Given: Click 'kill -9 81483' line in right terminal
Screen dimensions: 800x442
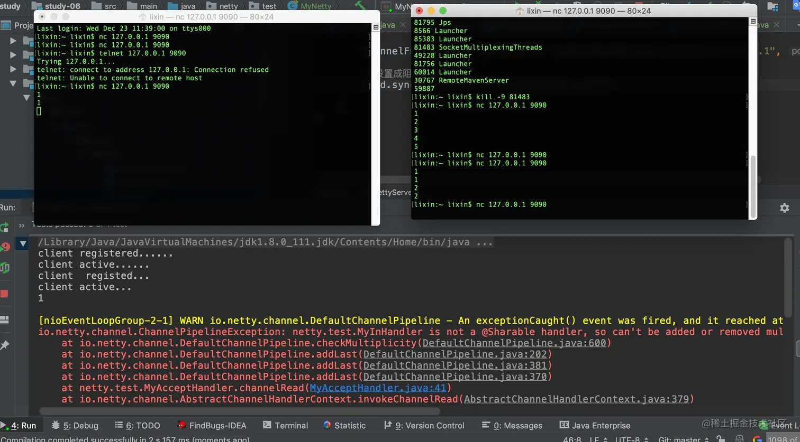Looking at the screenshot, I should click(472, 97).
